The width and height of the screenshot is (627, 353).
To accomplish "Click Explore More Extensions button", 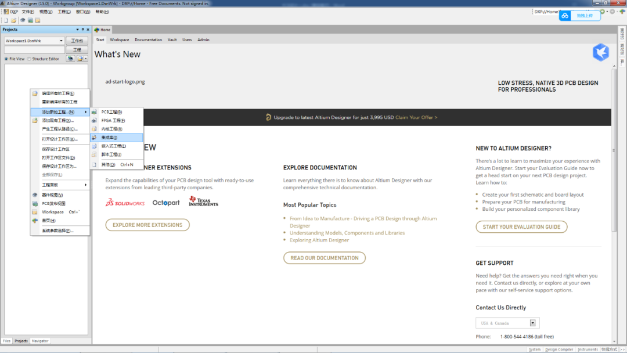I will (x=147, y=225).
